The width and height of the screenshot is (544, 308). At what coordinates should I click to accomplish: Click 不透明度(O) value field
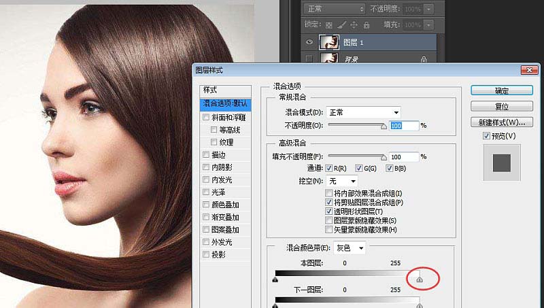pos(404,126)
